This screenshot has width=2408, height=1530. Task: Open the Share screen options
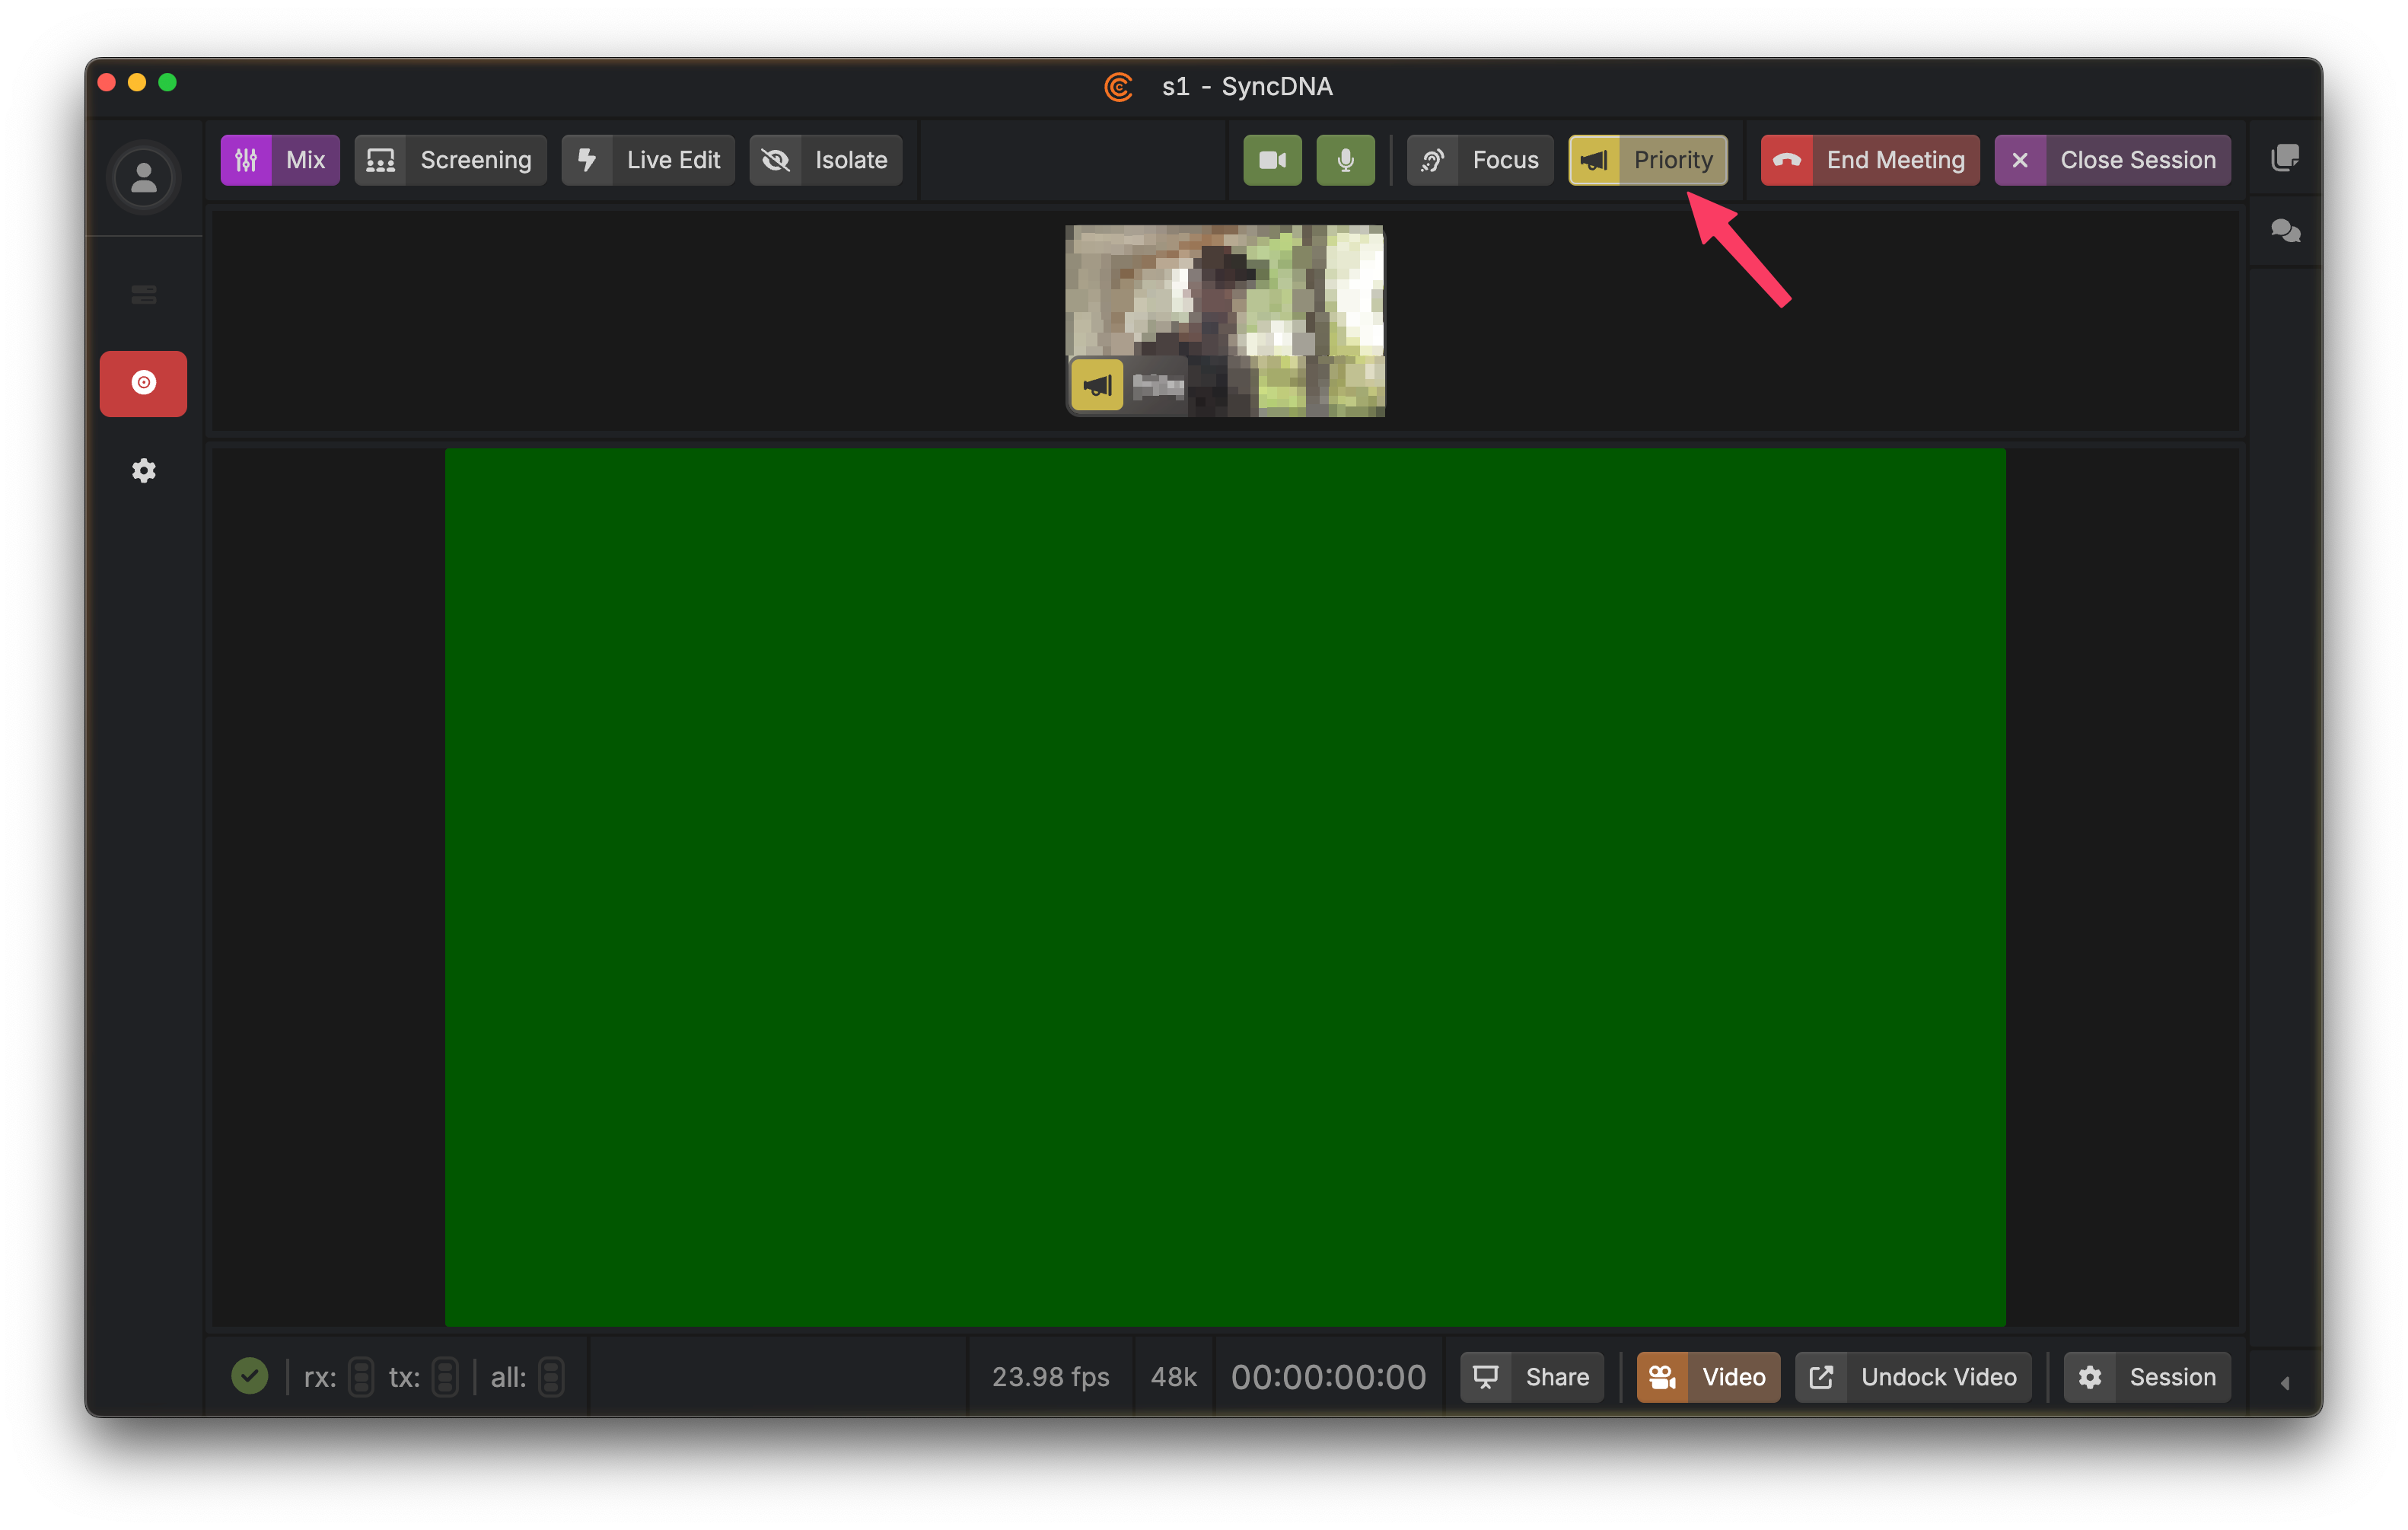(1531, 1377)
